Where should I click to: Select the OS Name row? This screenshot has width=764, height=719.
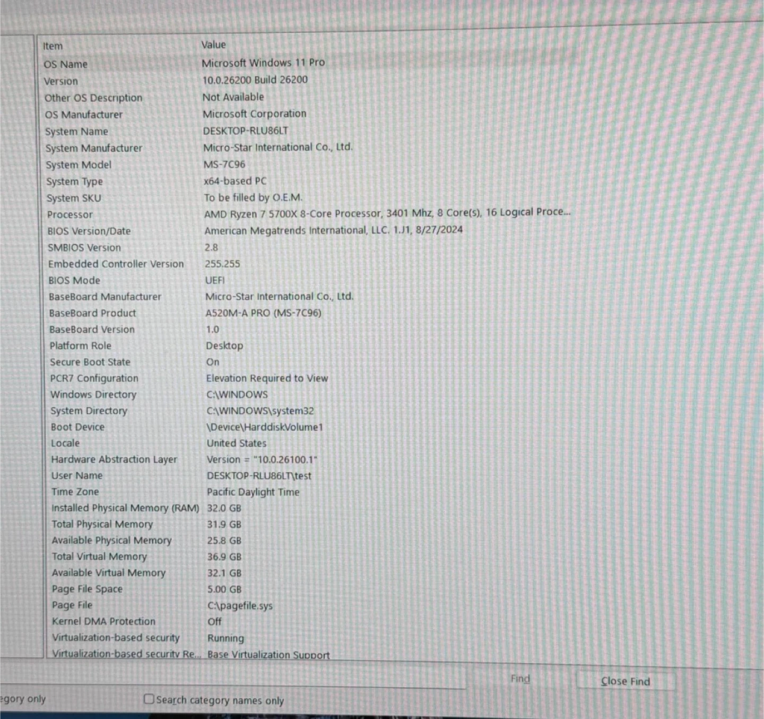coord(66,64)
